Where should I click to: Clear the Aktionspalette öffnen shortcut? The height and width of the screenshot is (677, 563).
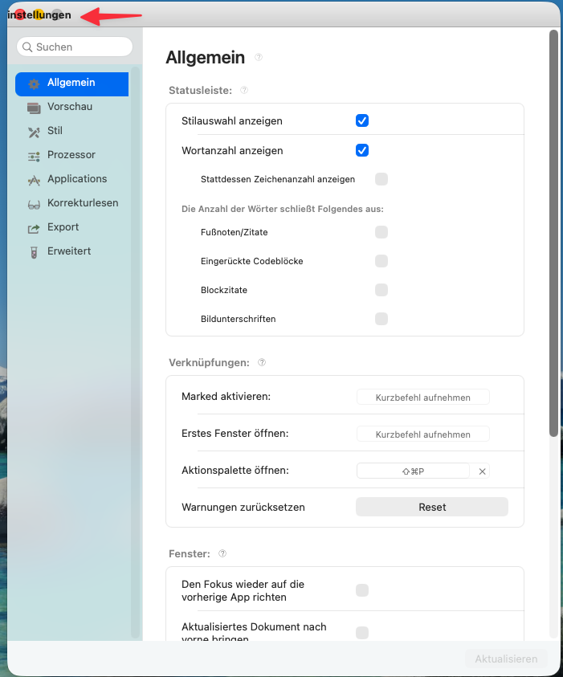(482, 471)
